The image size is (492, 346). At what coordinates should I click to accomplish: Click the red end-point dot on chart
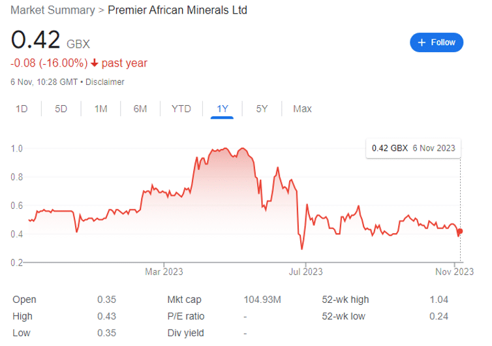[460, 231]
